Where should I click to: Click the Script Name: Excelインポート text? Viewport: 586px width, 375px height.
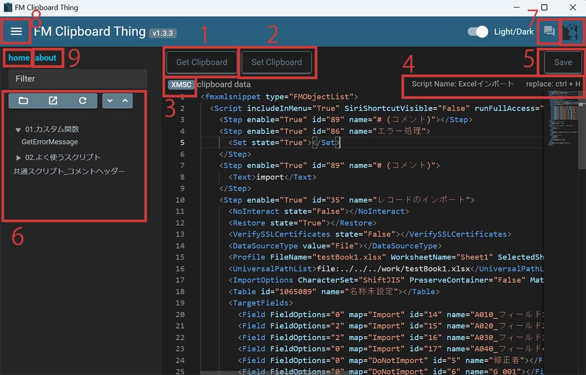click(463, 84)
